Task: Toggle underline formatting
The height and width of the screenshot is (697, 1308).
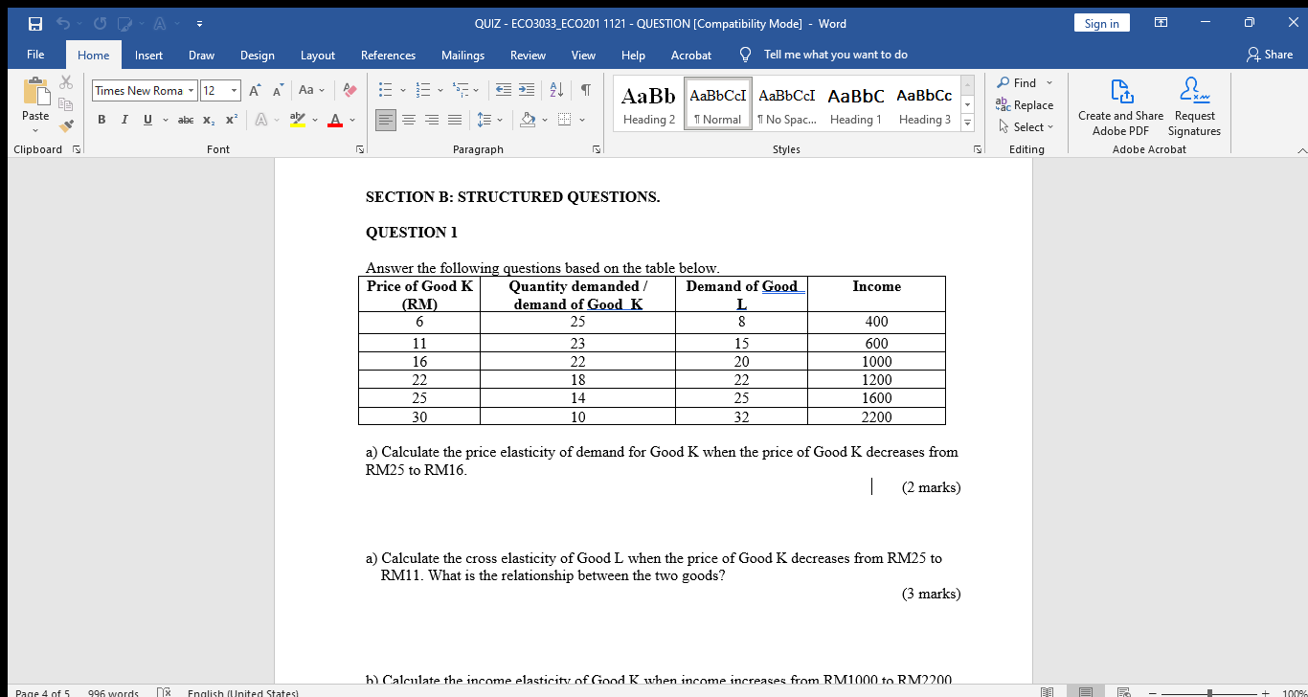Action: (x=145, y=120)
